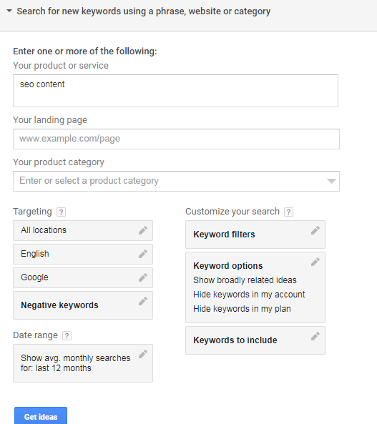
Task: Select the product category combo box field
Action: [x=176, y=181]
